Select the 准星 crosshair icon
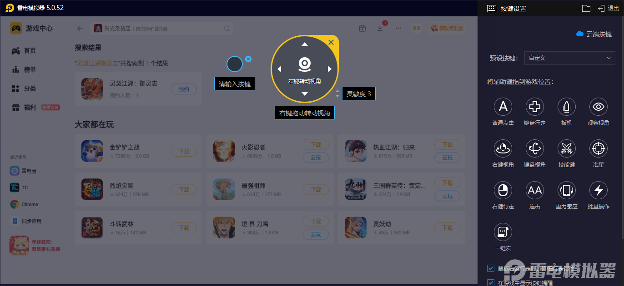The height and width of the screenshot is (286, 624). pos(599,148)
